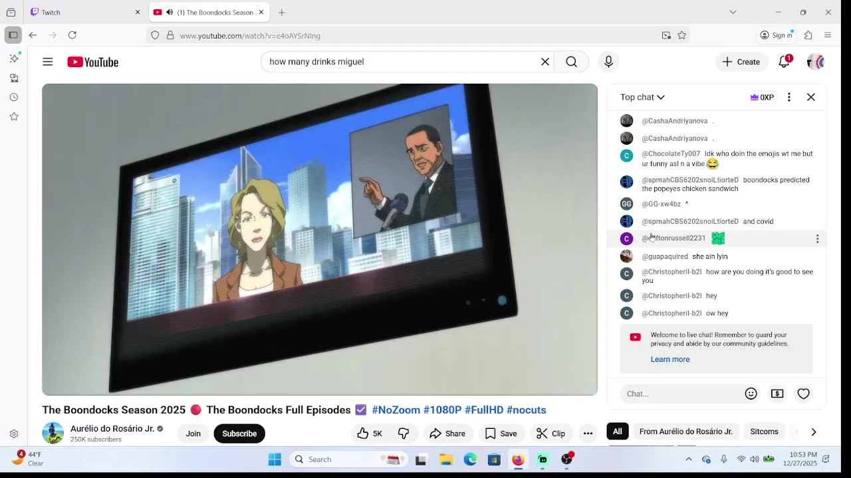Open the YouTube account avatar menu
The width and height of the screenshot is (851, 478).
click(x=815, y=62)
